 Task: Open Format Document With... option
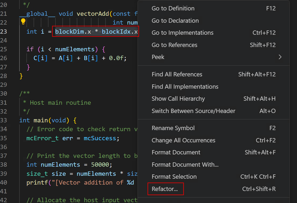click(185, 165)
